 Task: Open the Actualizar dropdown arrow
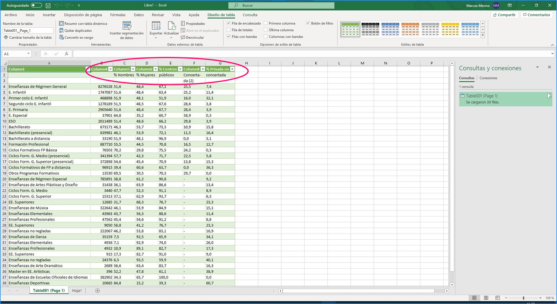tap(172, 38)
